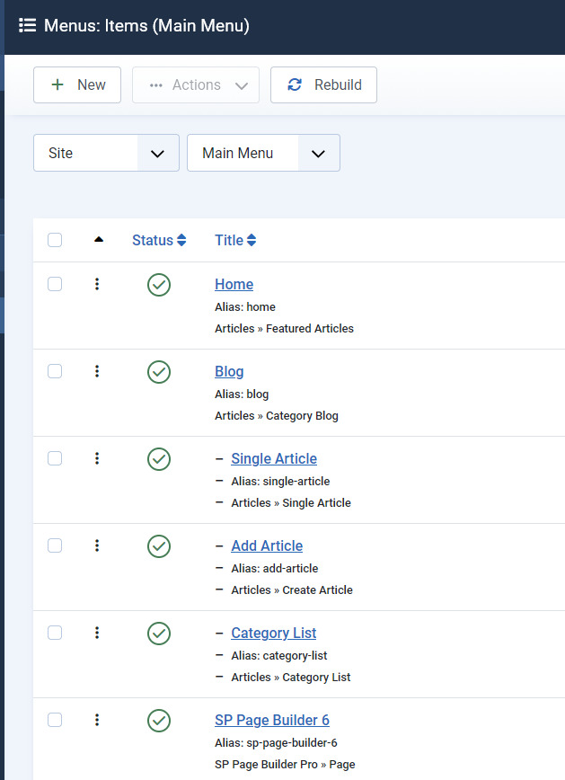565x780 pixels.
Task: Sort the list by Status column
Action: point(159,240)
